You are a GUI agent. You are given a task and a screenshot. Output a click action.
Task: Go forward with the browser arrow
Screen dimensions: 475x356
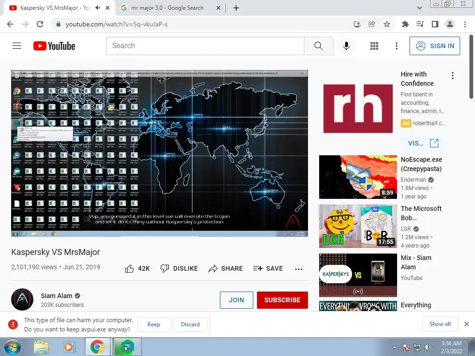pyautogui.click(x=25, y=24)
